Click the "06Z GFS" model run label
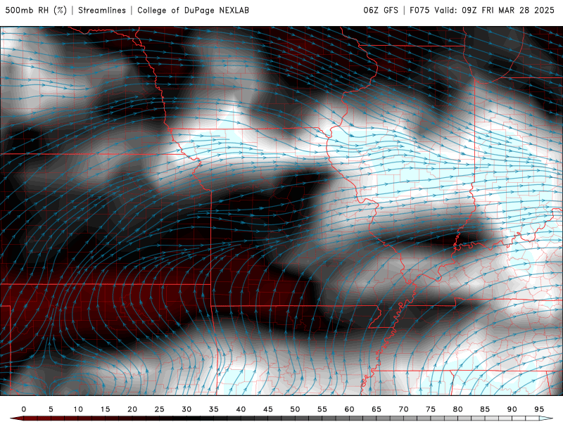 [x=381, y=10]
